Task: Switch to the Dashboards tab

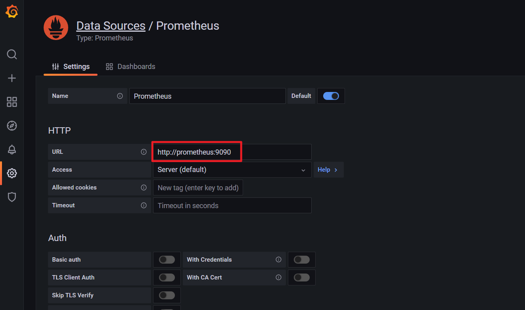Action: point(130,67)
